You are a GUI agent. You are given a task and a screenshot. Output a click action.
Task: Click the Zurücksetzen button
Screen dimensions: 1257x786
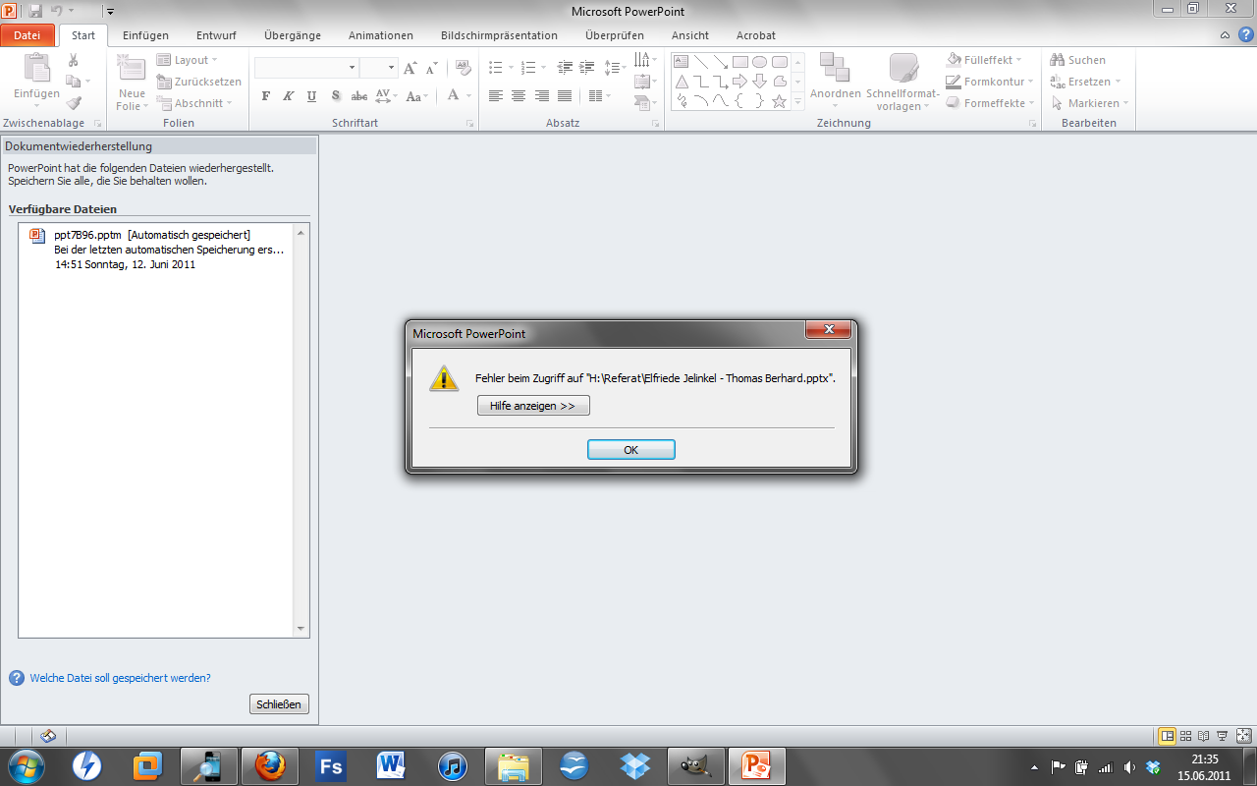pyautogui.click(x=199, y=82)
